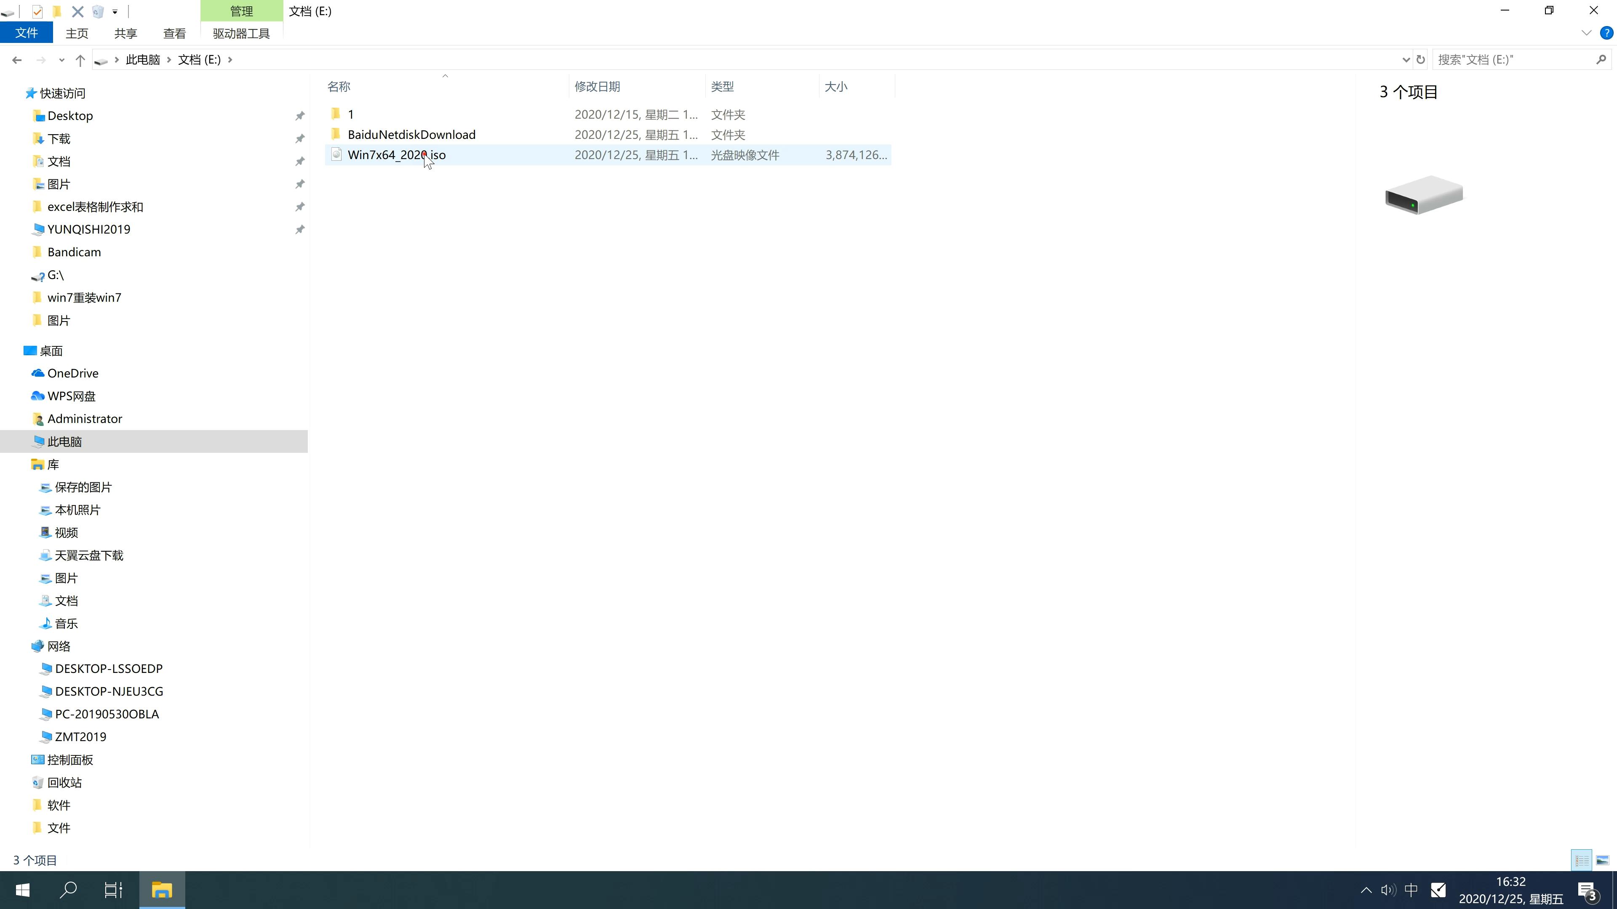Open the Win7x64_2020 ISO file

click(397, 154)
